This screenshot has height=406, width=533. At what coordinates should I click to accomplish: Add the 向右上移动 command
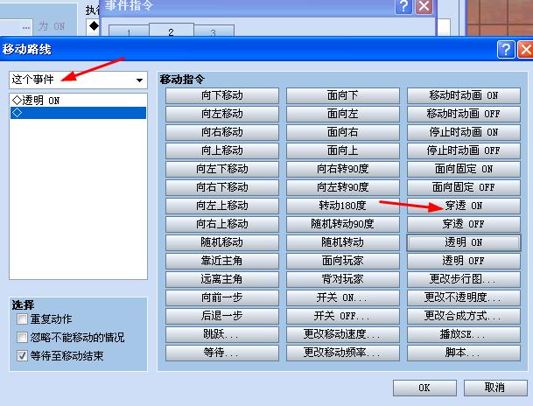[222, 224]
